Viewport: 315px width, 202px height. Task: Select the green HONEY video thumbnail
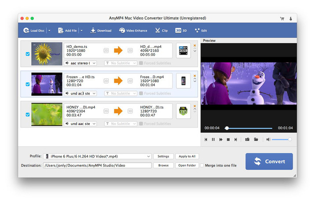pyautogui.click(x=47, y=114)
